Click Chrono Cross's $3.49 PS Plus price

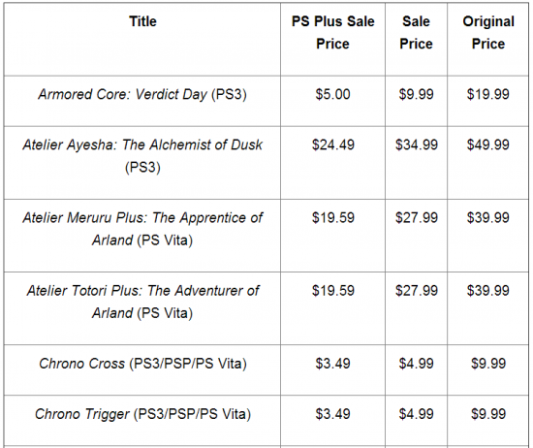[332, 364]
